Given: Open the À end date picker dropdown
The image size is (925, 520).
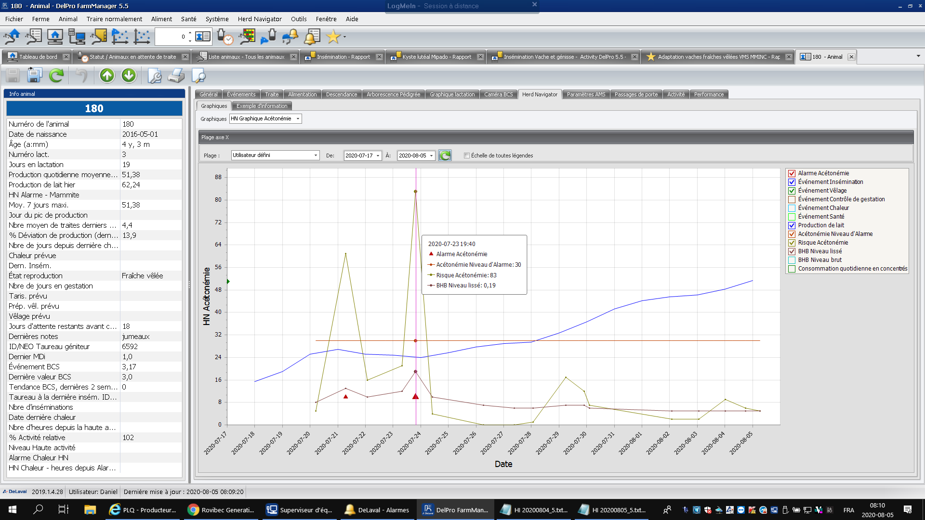Looking at the screenshot, I should click(431, 156).
